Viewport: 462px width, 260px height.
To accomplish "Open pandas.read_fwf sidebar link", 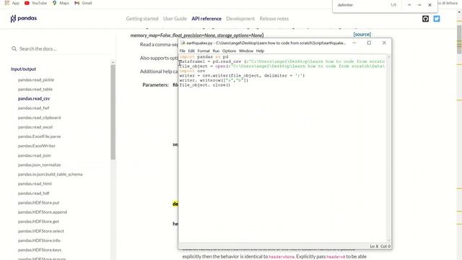I will click(33, 108).
